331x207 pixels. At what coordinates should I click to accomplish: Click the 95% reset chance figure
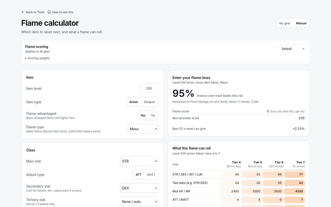(183, 93)
